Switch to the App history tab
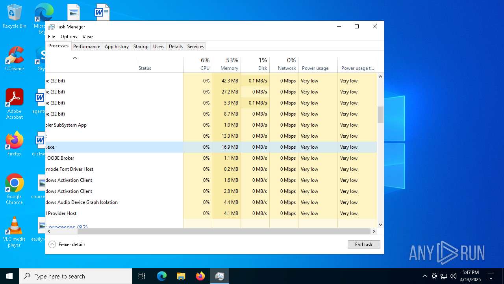The image size is (504, 284). (117, 47)
